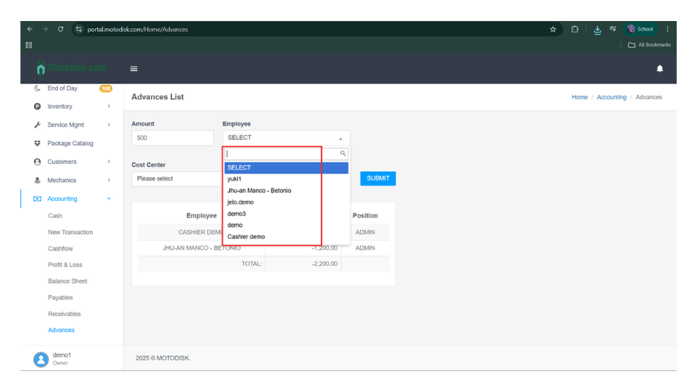The width and height of the screenshot is (697, 392).
Task: Click the Mechanics sidebar icon
Action: (37, 181)
